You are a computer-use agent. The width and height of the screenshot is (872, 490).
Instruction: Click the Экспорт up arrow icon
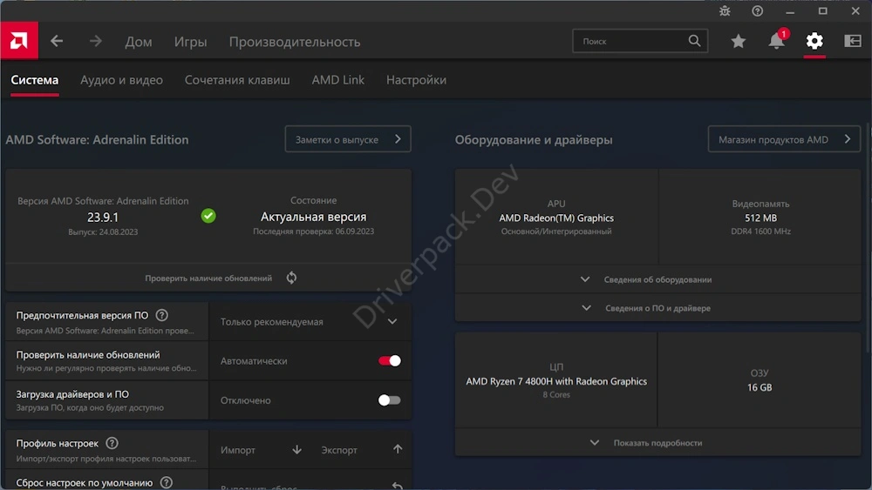point(398,449)
